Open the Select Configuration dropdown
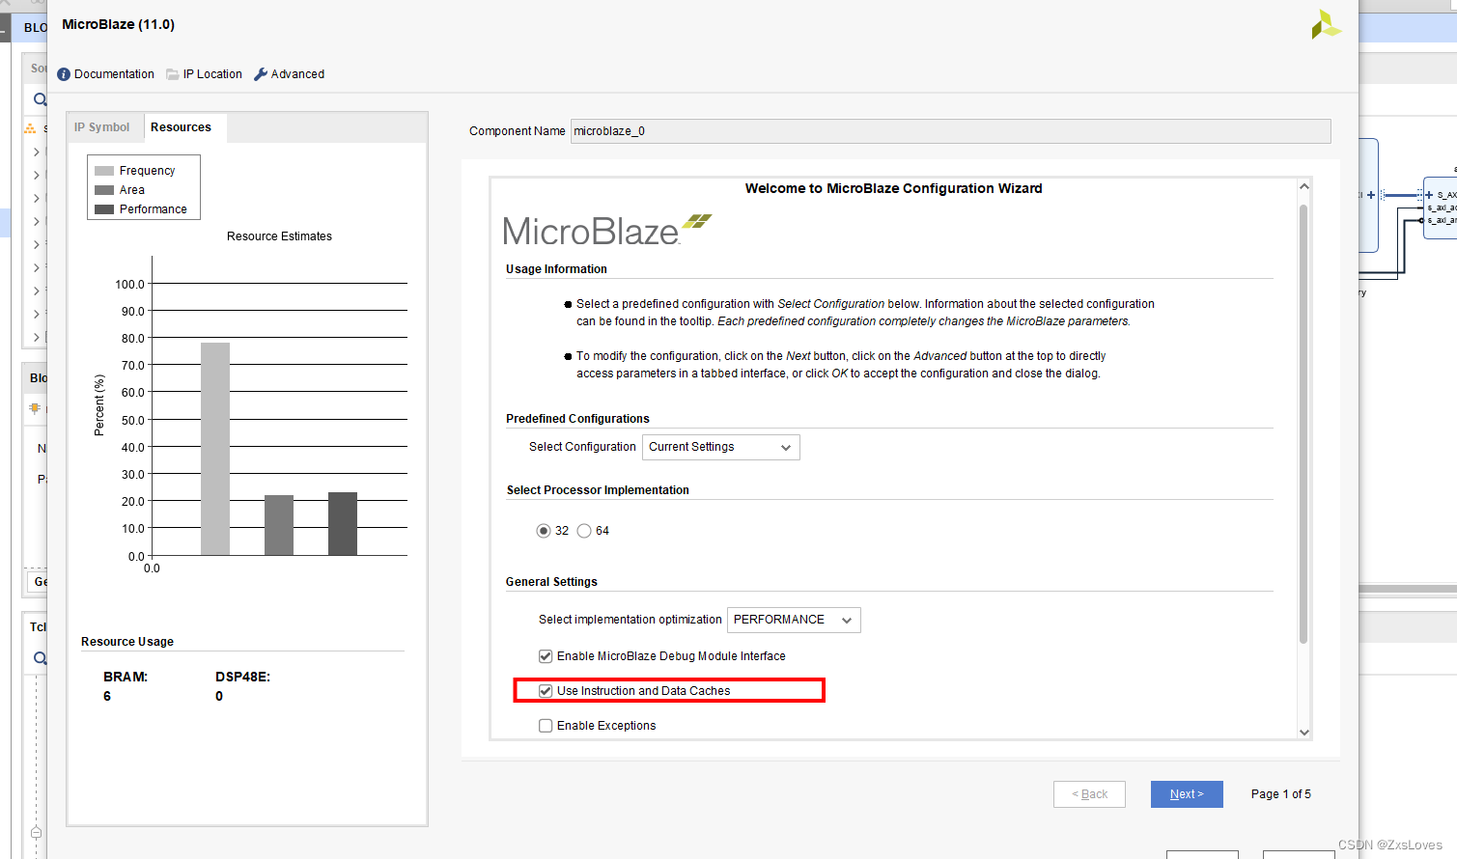Image resolution: width=1457 pixels, height=859 pixels. point(720,447)
